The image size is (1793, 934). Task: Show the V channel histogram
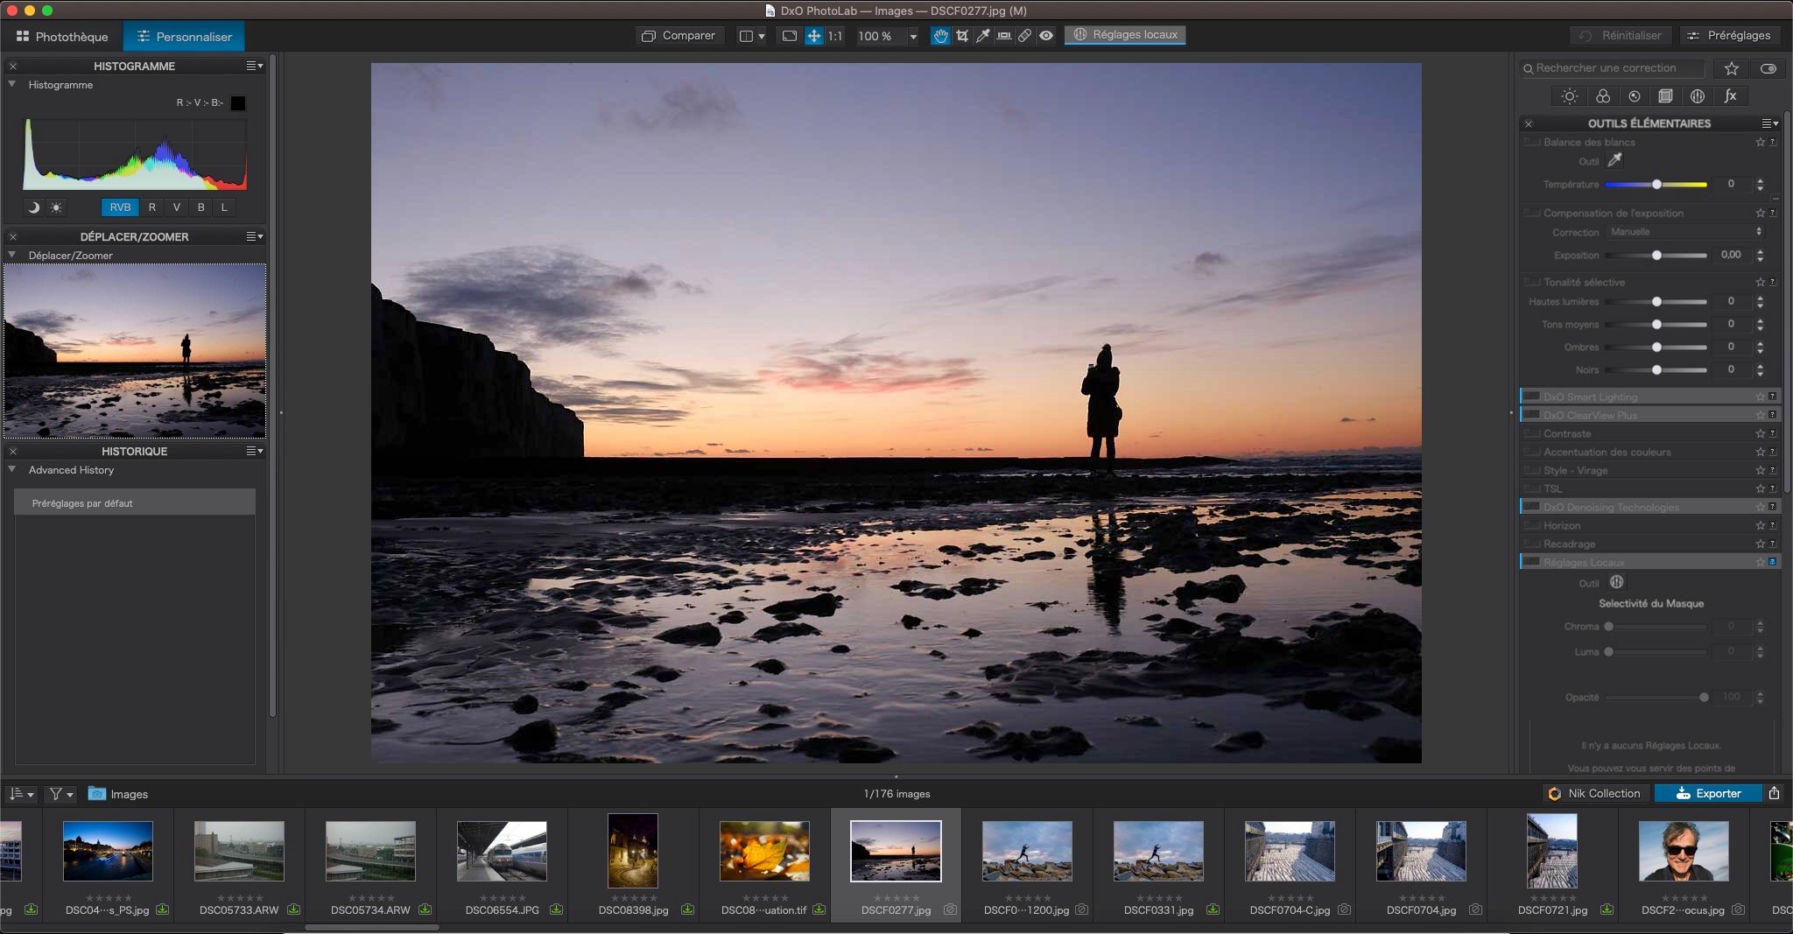(176, 207)
